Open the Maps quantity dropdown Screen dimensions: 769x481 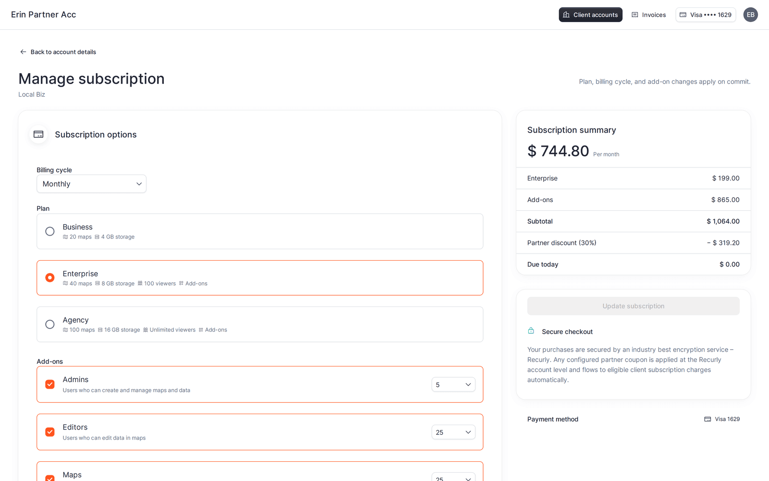(x=453, y=477)
